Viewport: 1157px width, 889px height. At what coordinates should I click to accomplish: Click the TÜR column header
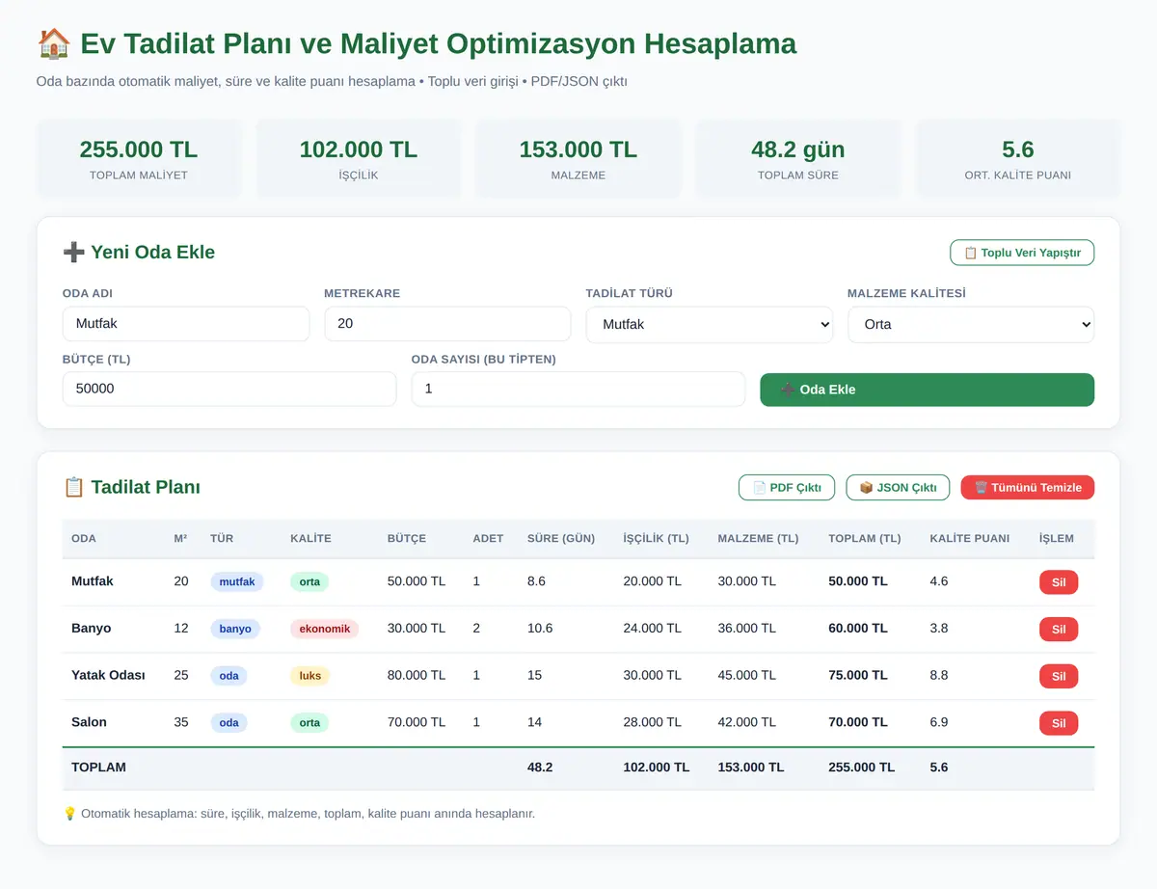click(x=222, y=538)
